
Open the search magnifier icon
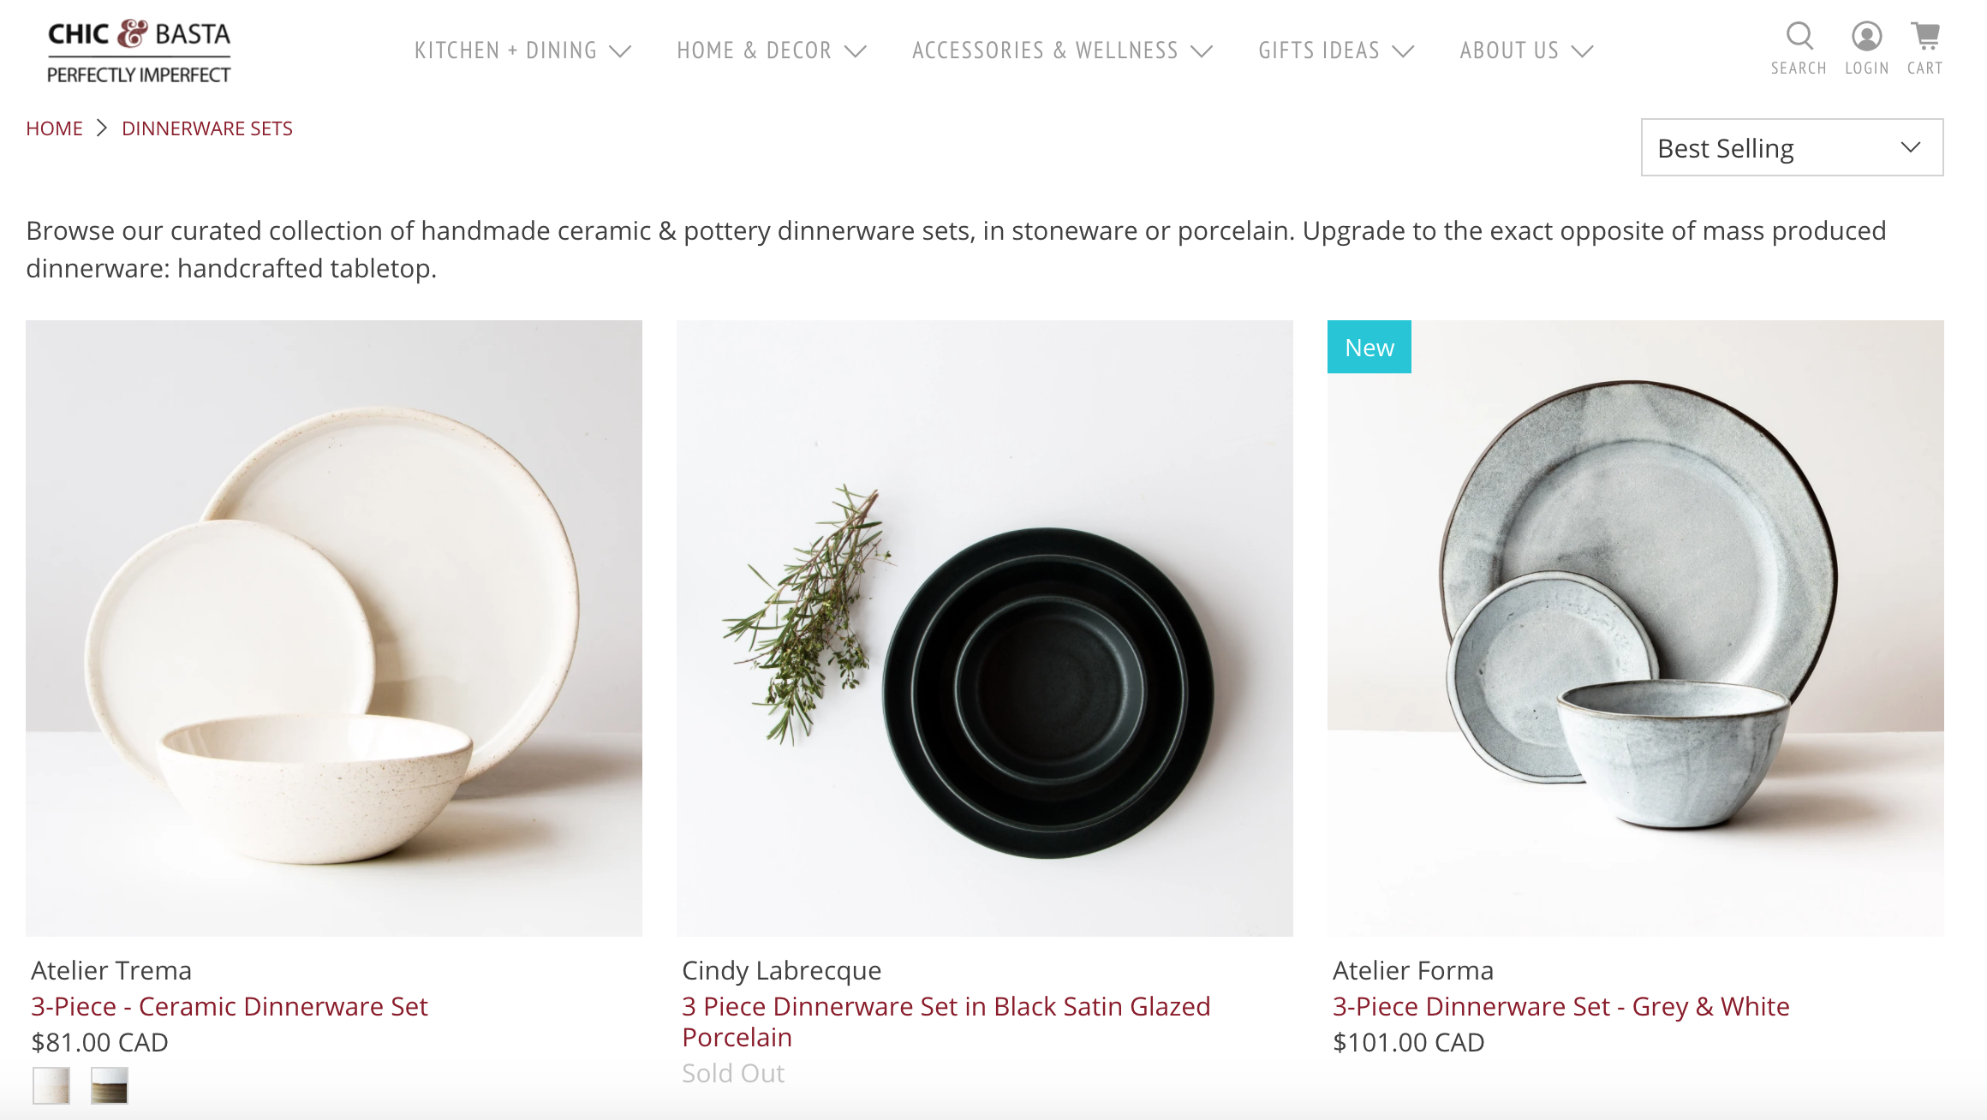tap(1799, 36)
